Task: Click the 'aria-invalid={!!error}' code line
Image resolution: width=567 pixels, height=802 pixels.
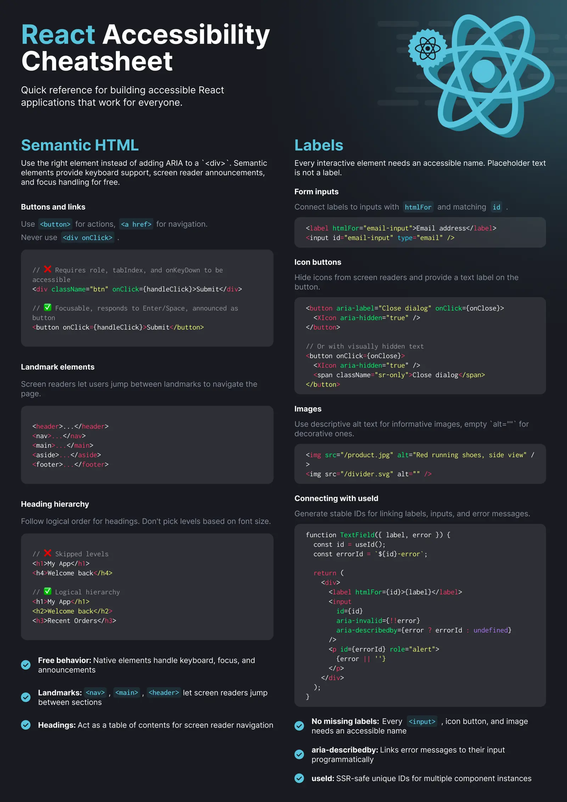Action: 378,621
